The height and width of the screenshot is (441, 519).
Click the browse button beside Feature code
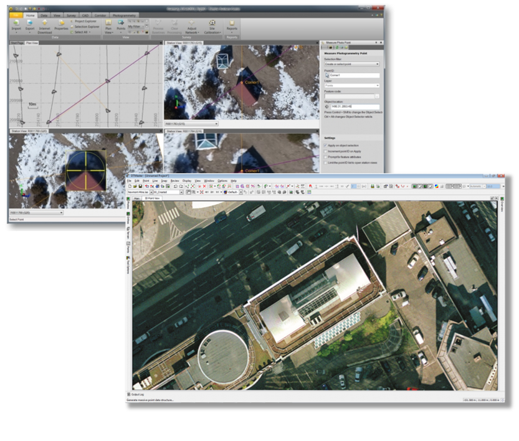click(377, 97)
